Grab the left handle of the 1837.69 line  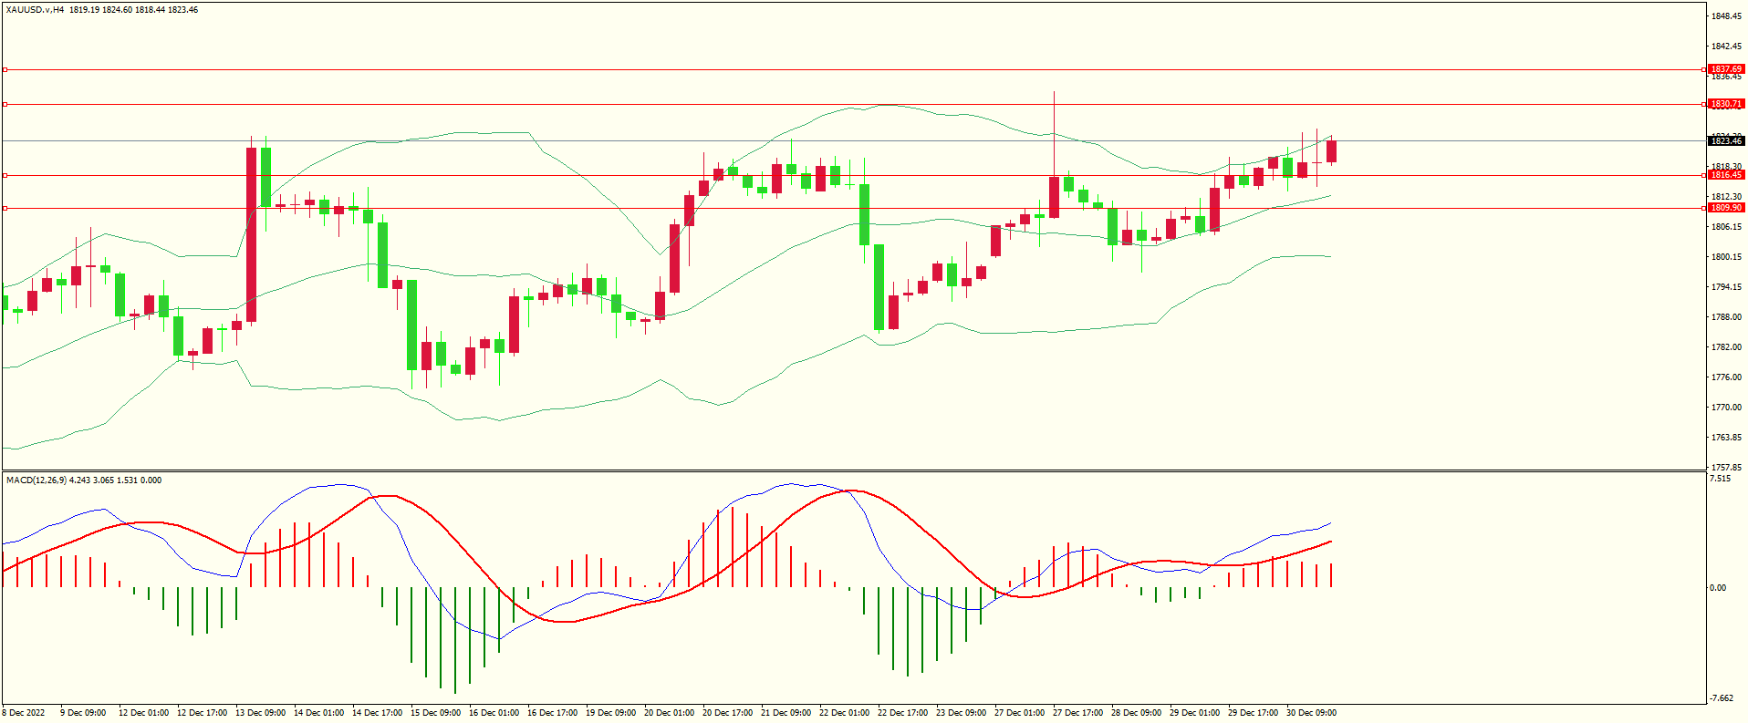tap(5, 69)
